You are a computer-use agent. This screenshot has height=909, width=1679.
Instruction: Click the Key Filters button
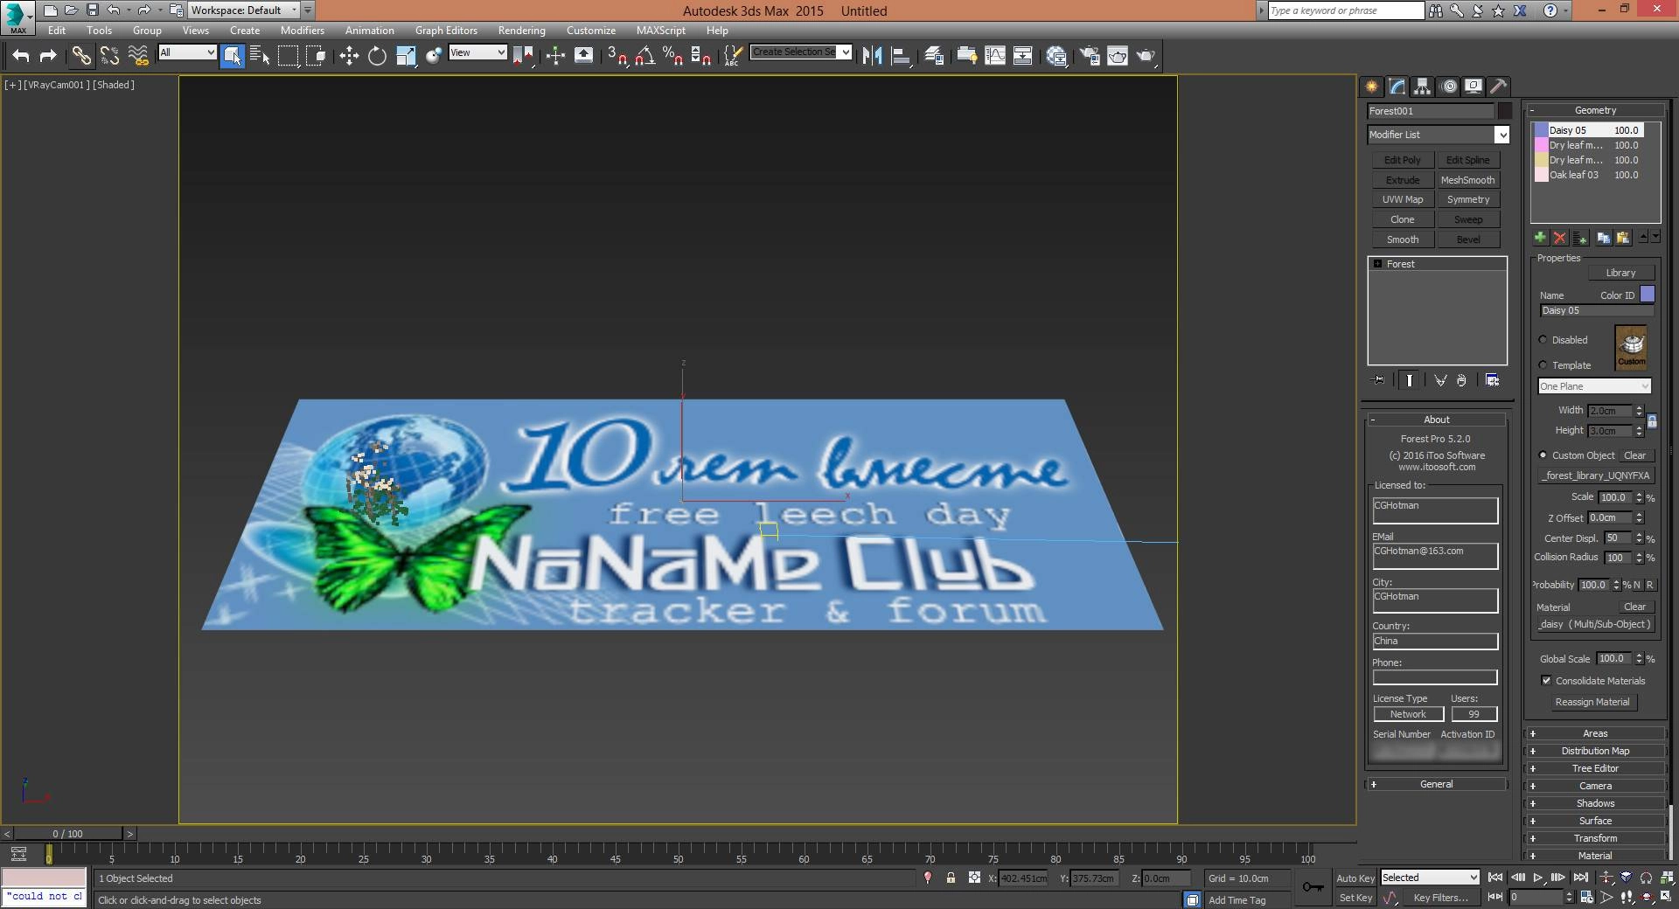pyautogui.click(x=1440, y=898)
